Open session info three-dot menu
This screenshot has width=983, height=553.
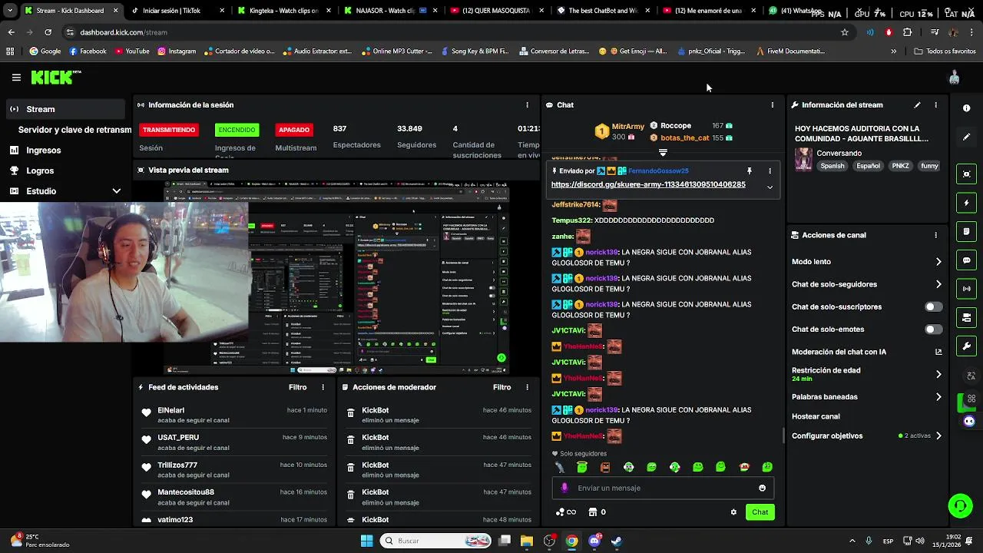coord(527,104)
